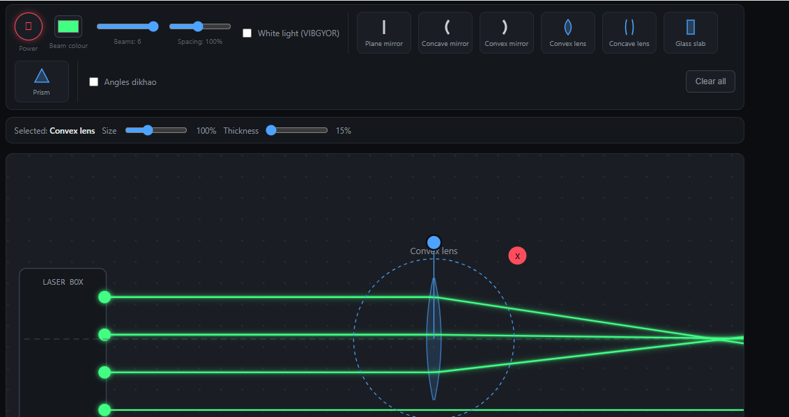Enable the Angles dikhao checkbox
789x417 pixels.
coord(93,82)
